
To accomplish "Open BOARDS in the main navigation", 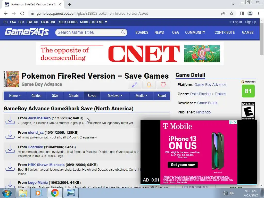I will point(142,32).
